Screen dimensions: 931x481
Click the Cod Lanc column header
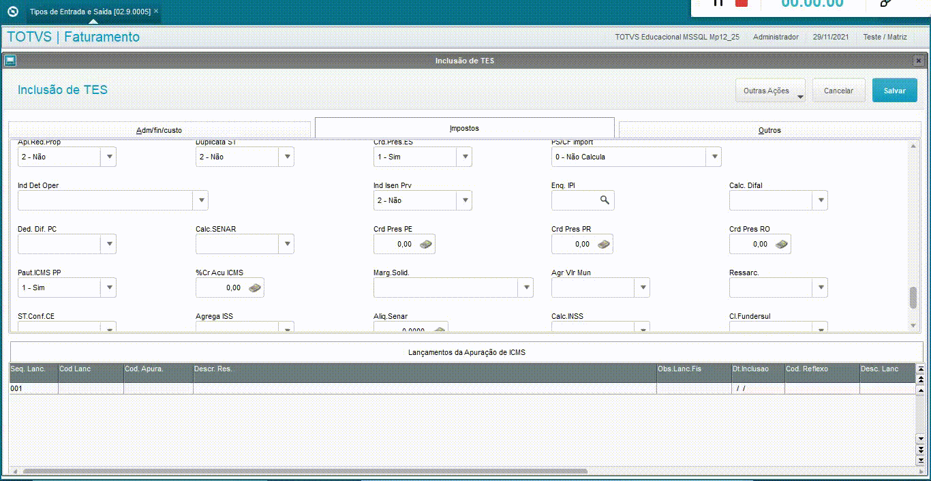pyautogui.click(x=91, y=373)
